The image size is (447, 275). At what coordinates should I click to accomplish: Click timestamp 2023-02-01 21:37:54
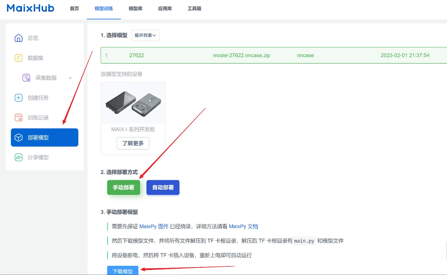click(x=405, y=55)
